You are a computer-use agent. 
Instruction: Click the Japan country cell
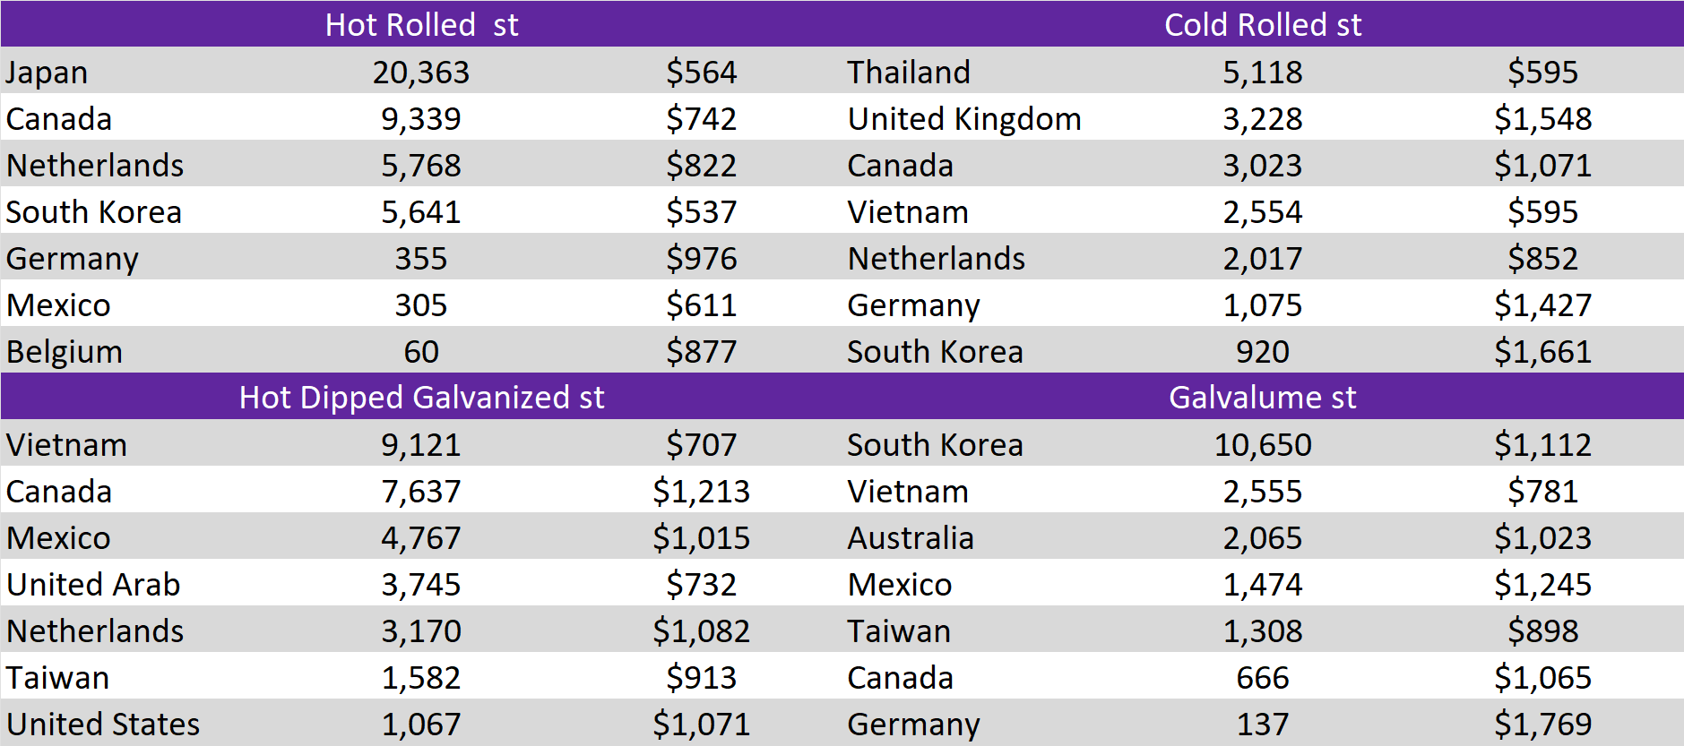click(x=47, y=72)
